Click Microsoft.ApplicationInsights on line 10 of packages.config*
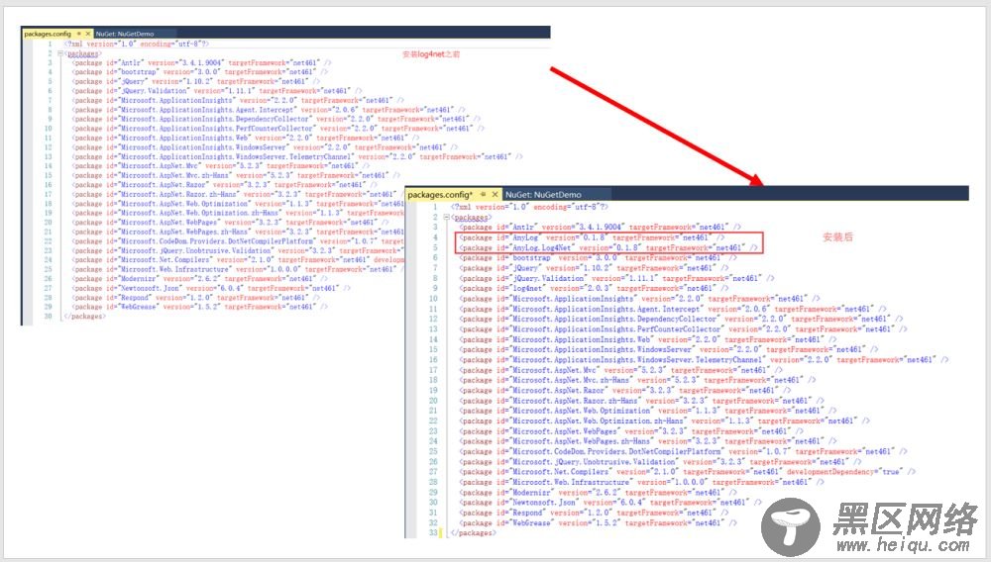991x562 pixels. pos(639,299)
